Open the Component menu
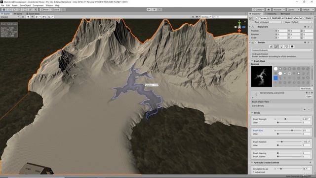The width and height of the screenshot is (316, 178). (x=38, y=5)
